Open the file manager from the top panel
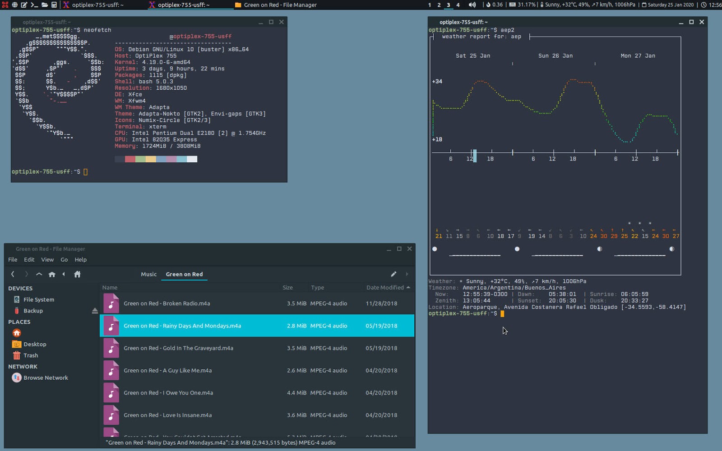722x451 pixels. point(45,5)
